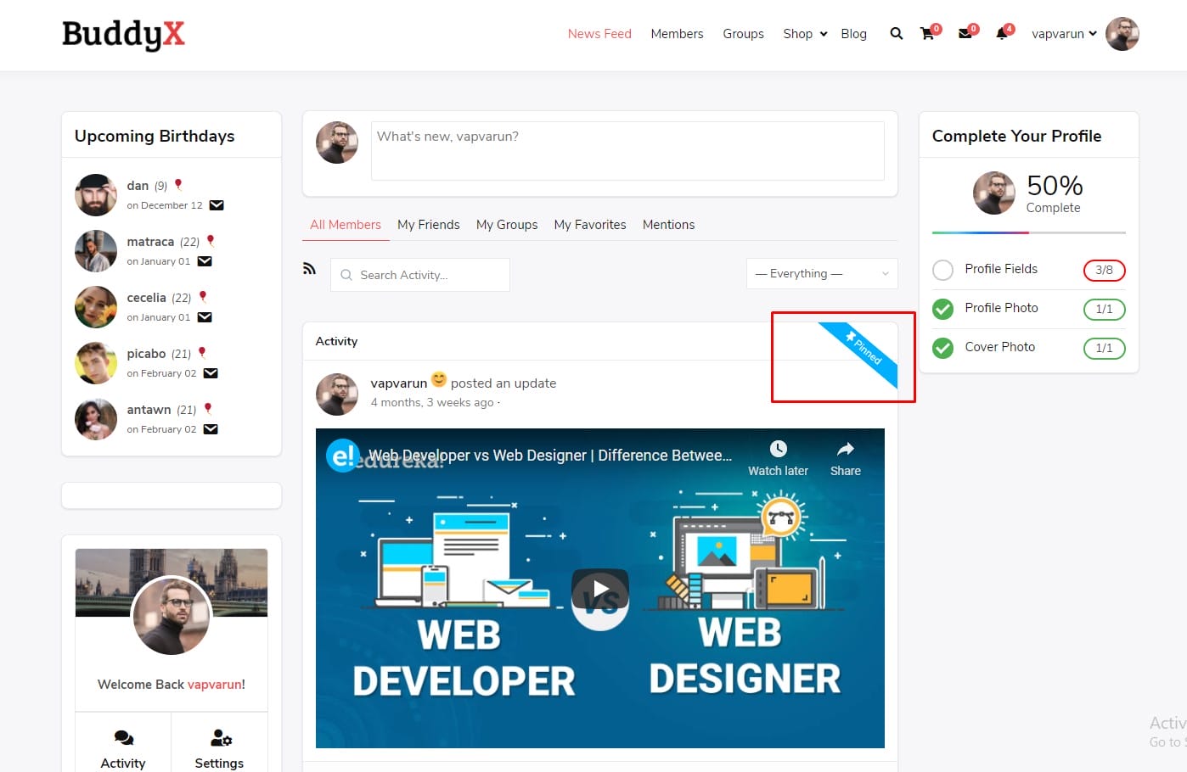Click the Share arrow on video

click(845, 449)
